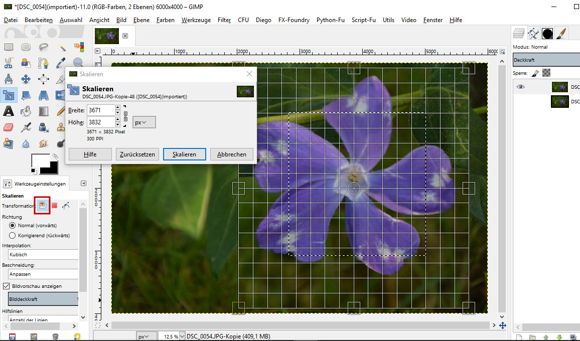Viewport: 580px width, 341px height.
Task: Expand the Beschneidung Anpassen dropdown
Action: [43, 274]
